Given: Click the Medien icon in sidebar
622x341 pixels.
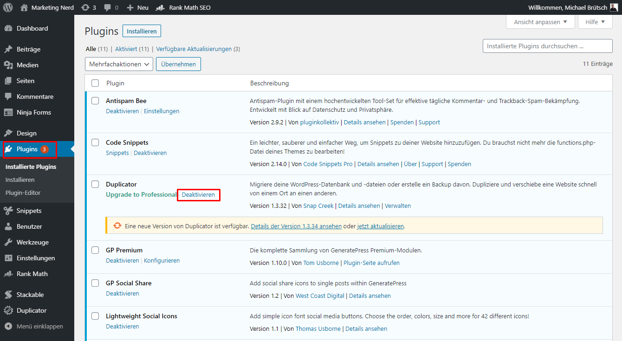Looking at the screenshot, I should (8, 65).
